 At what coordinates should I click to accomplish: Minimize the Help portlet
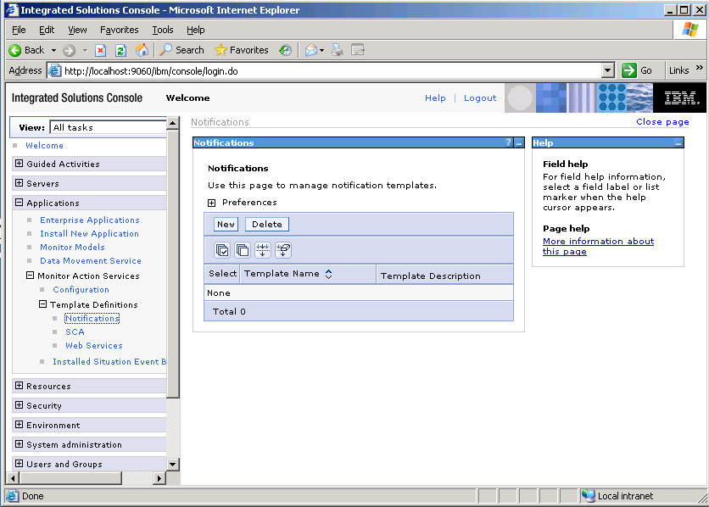[678, 142]
